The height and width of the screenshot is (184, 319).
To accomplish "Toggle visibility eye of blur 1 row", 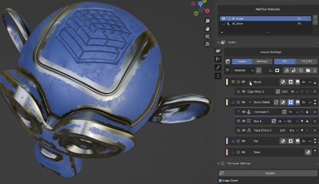I will pyautogui.click(x=243, y=121).
